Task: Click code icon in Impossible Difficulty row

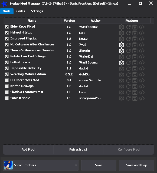Action: [x=142, y=69]
